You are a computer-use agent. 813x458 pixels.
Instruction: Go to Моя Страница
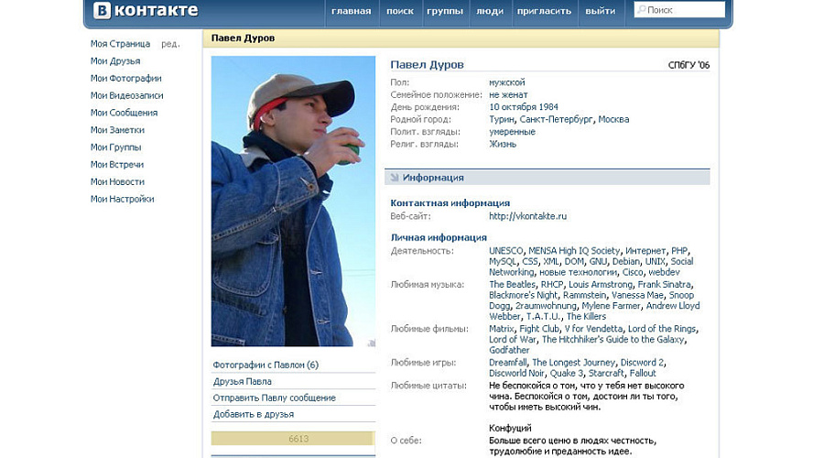coord(120,44)
